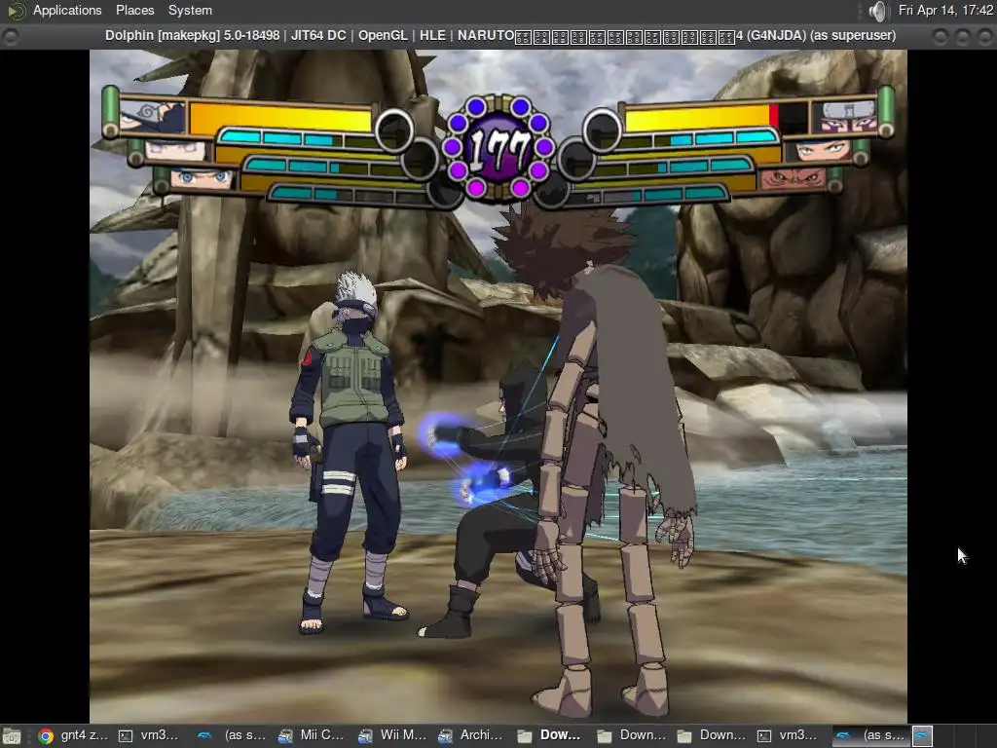
Task: Open the Applications menu
Action: 67,10
